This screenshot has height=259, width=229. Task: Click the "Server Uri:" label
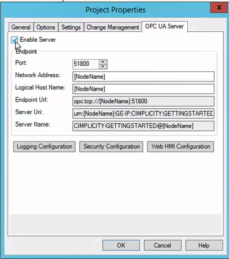[x=29, y=112]
